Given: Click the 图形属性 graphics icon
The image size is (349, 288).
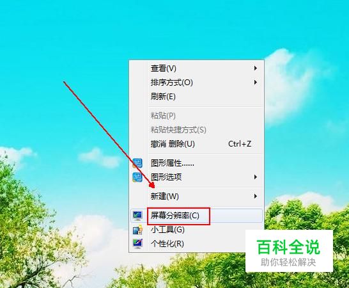Looking at the screenshot, I should (x=137, y=163).
